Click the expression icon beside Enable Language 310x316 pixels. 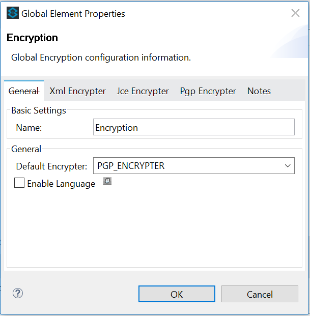(x=107, y=181)
